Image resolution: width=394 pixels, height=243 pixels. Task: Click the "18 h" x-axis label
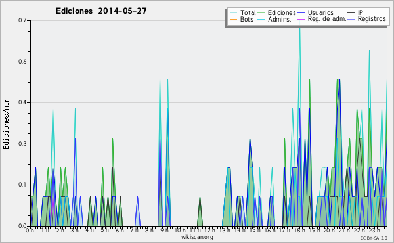click(299, 231)
